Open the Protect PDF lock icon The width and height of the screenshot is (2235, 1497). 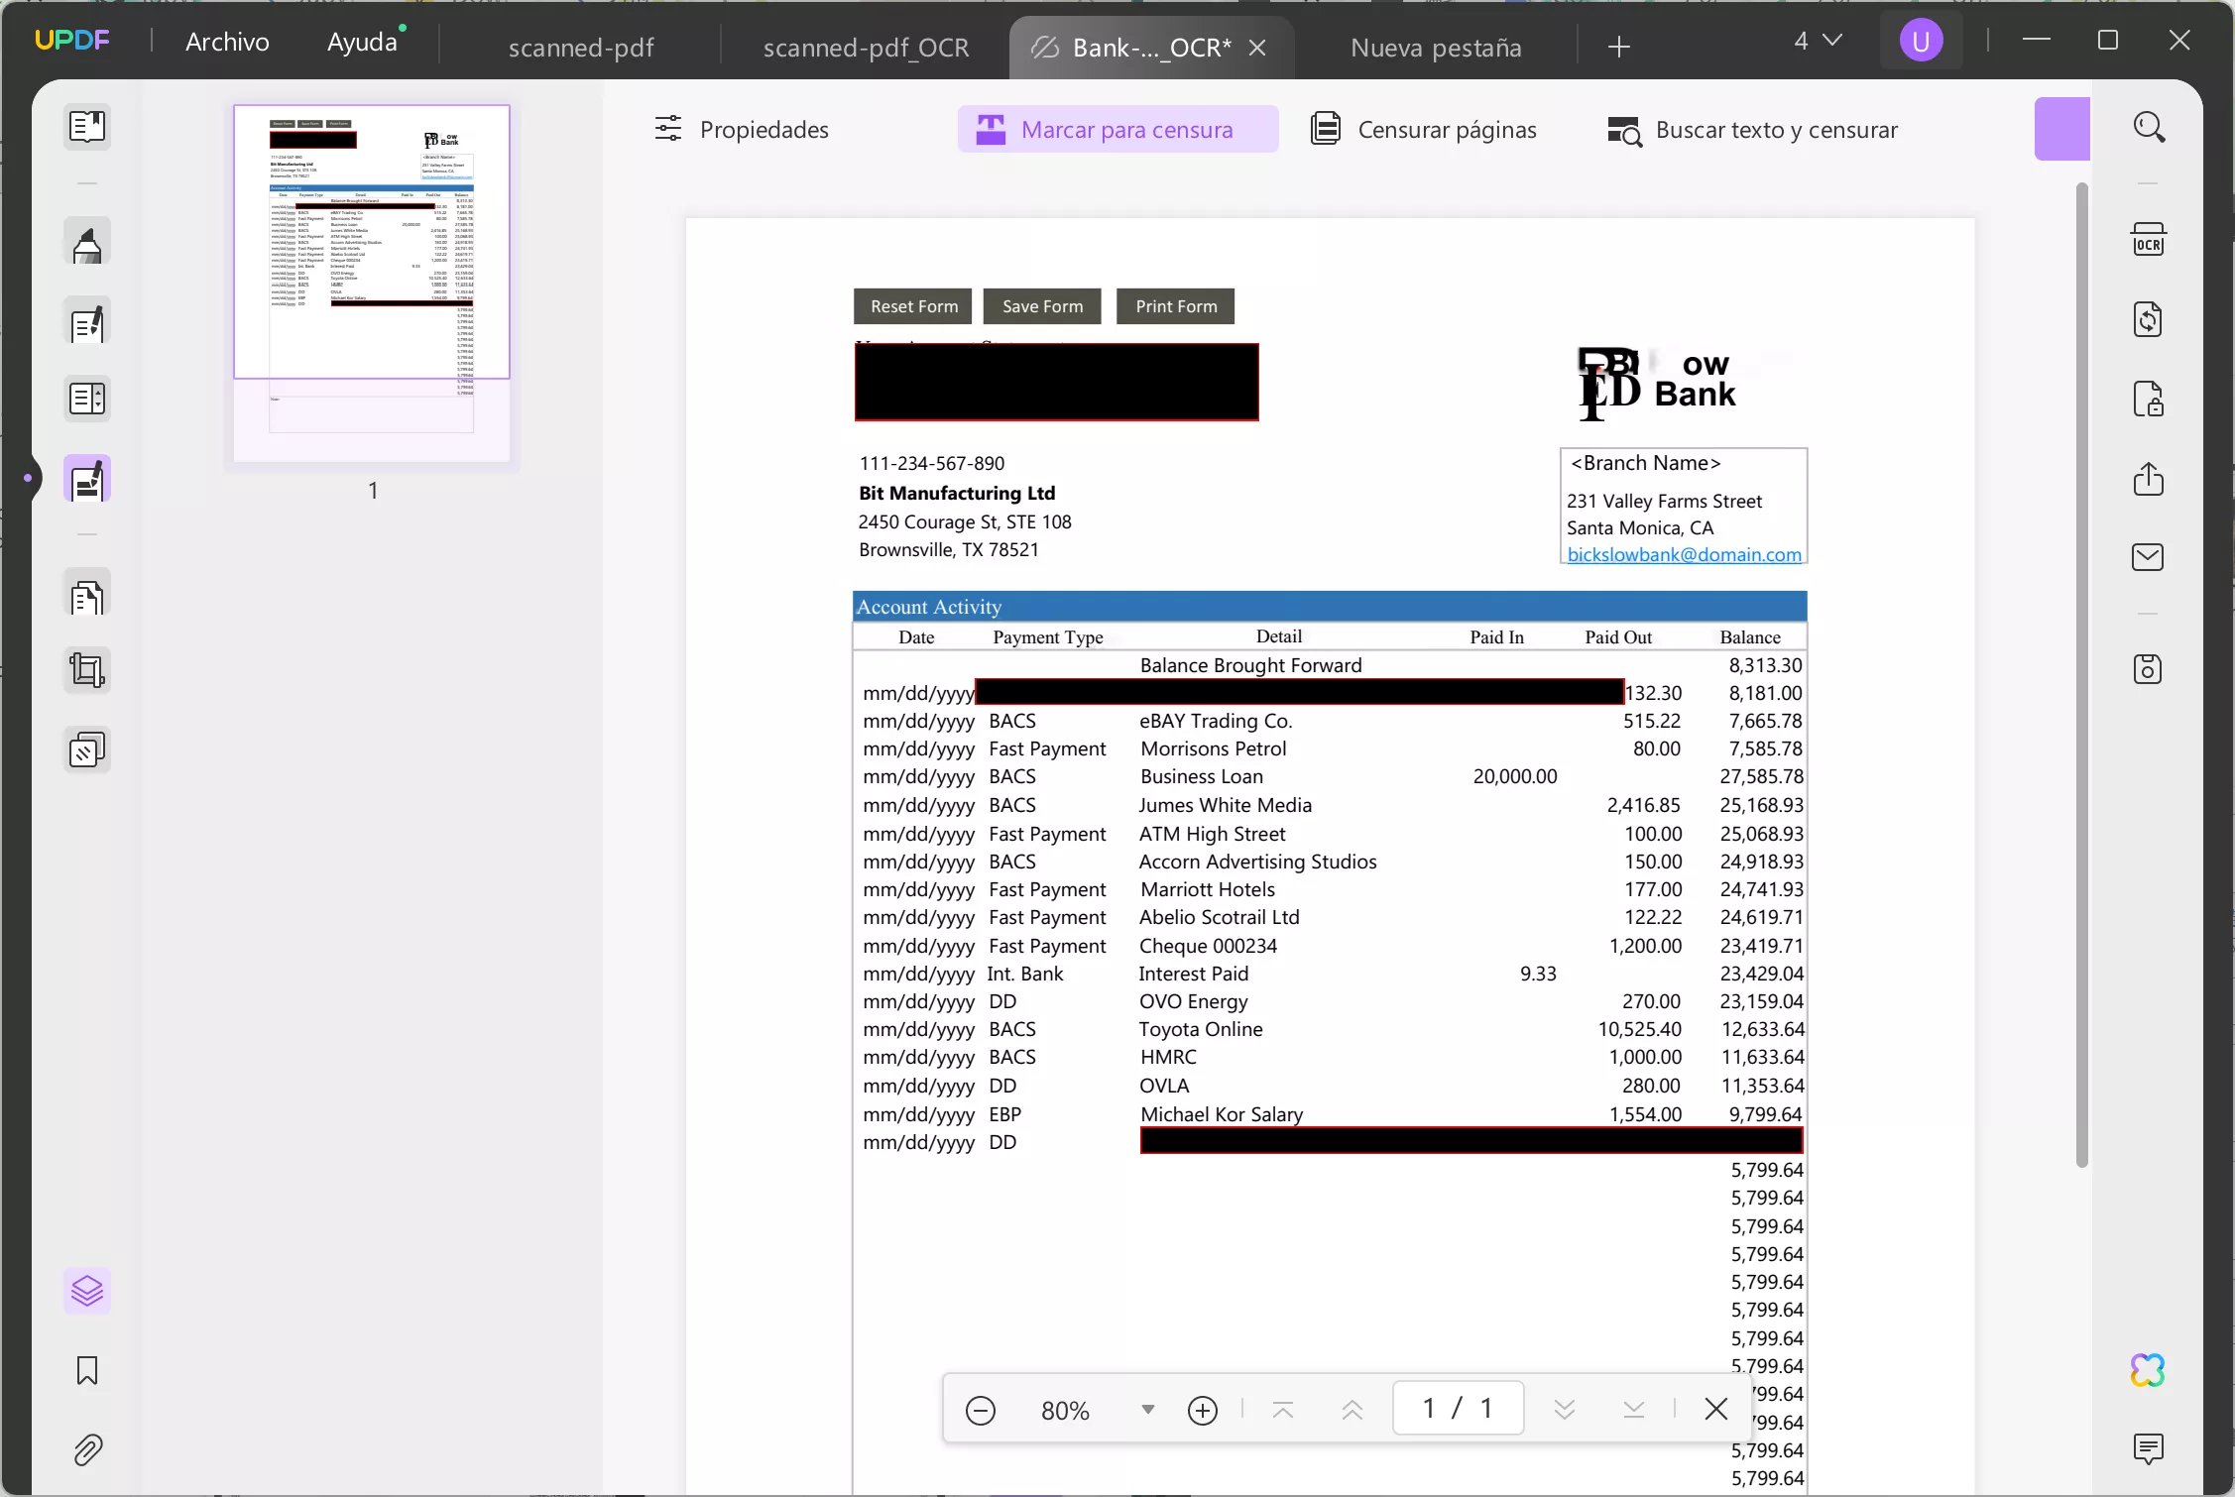(x=2149, y=399)
